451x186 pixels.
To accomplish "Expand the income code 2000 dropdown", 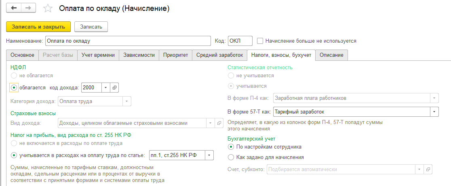I will pyautogui.click(x=105, y=87).
